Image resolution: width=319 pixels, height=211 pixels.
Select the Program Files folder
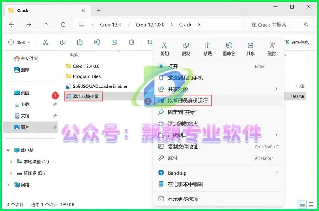point(84,76)
